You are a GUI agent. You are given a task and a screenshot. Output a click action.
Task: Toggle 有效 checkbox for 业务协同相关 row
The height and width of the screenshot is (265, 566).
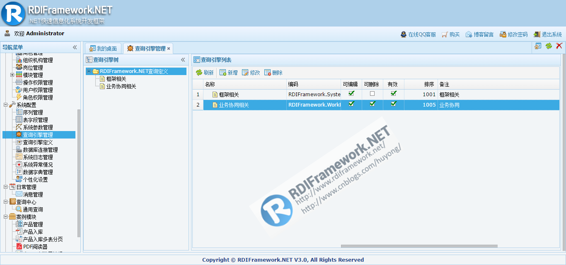394,104
